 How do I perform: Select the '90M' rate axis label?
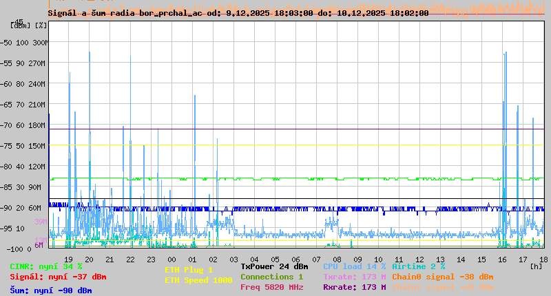point(35,187)
